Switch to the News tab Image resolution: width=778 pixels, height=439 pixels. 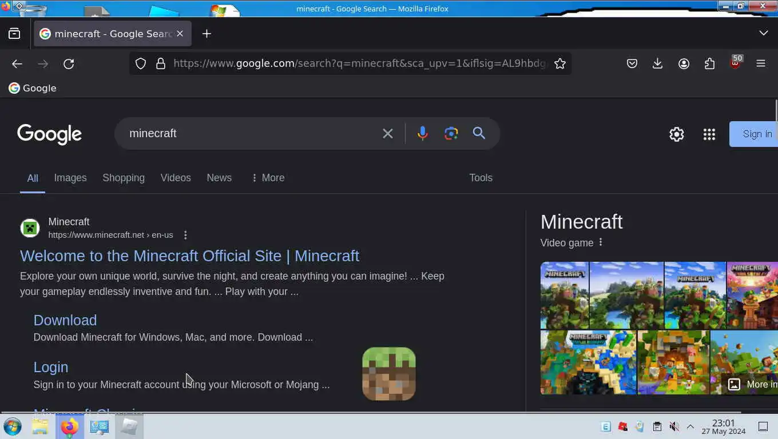pyautogui.click(x=219, y=178)
